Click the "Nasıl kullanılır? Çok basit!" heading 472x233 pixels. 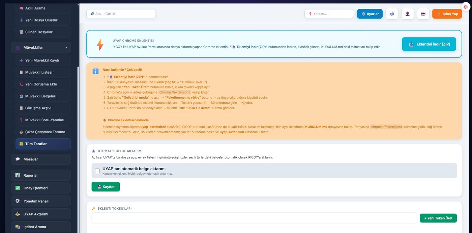click(122, 70)
